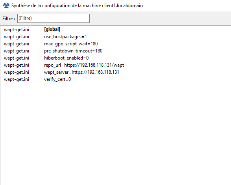Screen dimensions: 231x185
Task: Click wapt-get.ini next to max_gpo_script_wait=180
Action: click(x=17, y=44)
